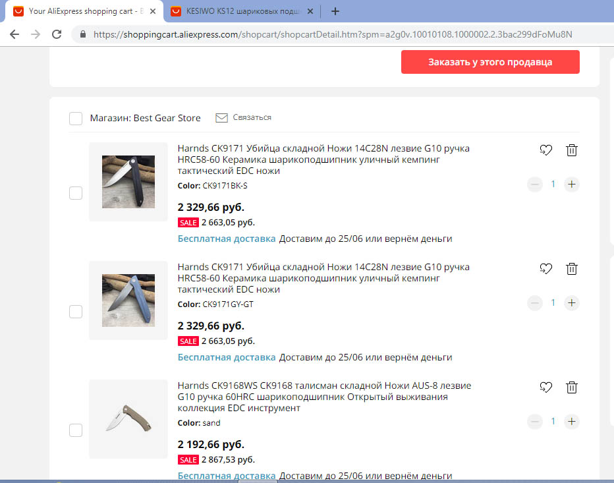This screenshot has width=614, height=483.
Task: Increase quantity of the CK9171BK-S knife
Action: 572,184
